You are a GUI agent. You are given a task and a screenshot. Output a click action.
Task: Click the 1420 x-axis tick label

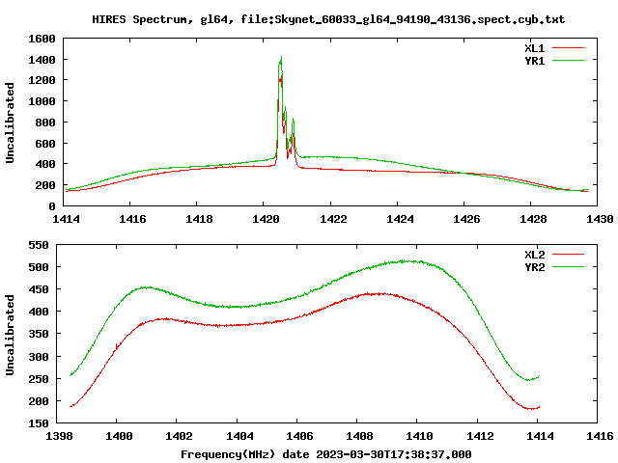(266, 219)
